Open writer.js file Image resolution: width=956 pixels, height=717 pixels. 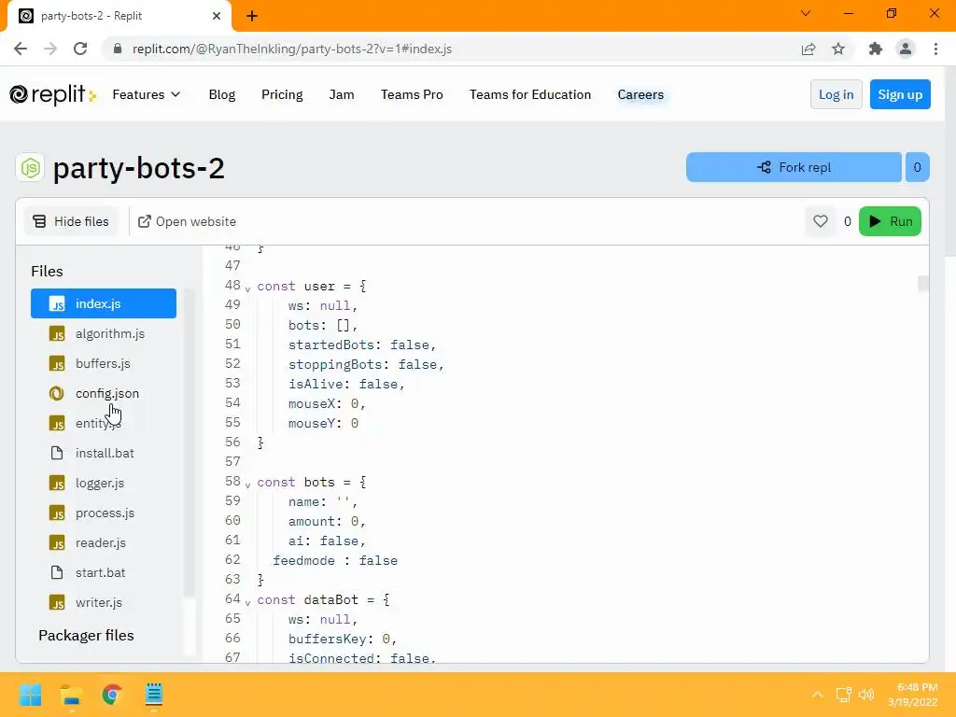point(104,602)
